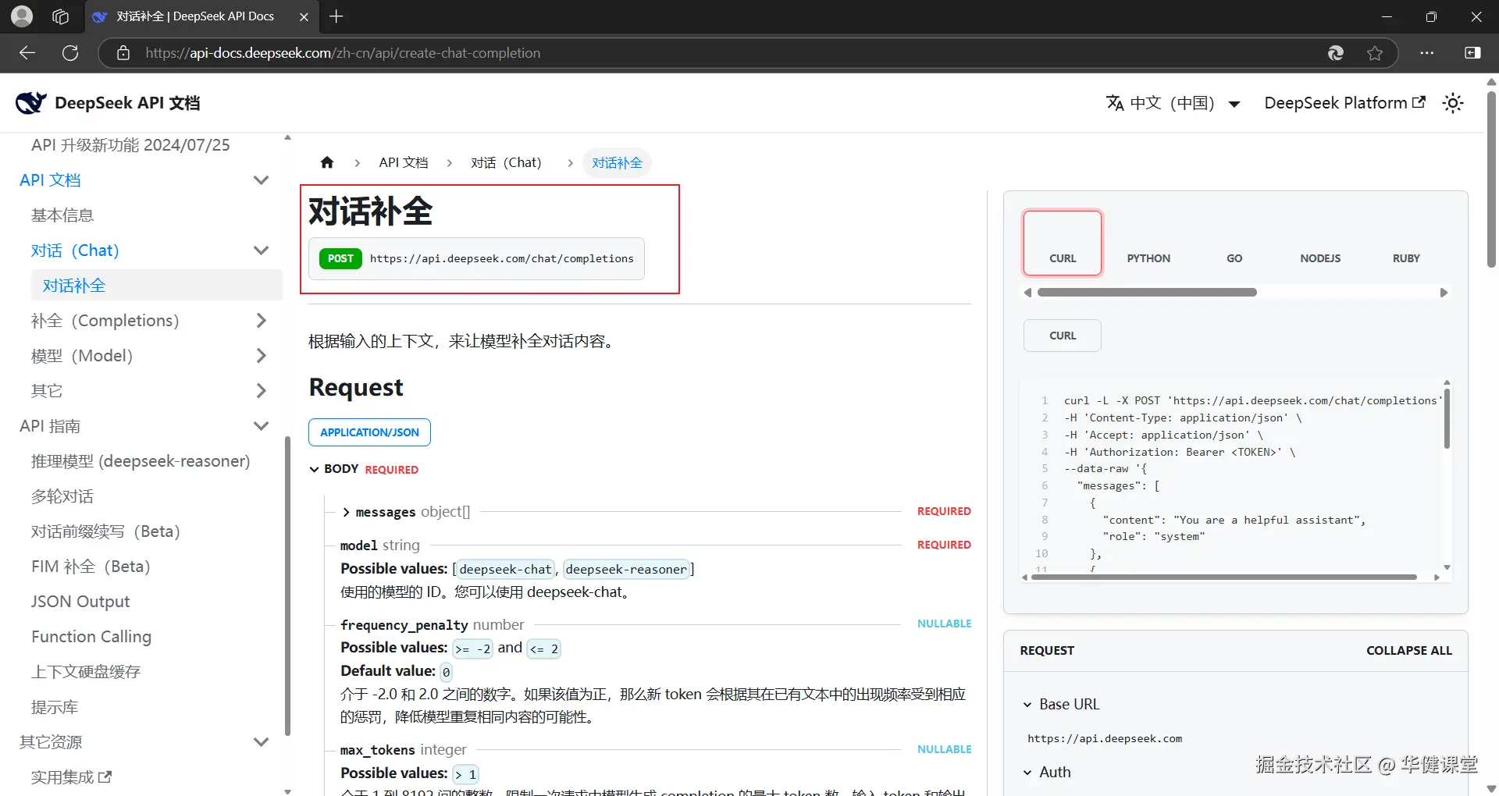Toggle light/dark theme with sun icon
Image resolution: width=1499 pixels, height=796 pixels.
point(1453,103)
